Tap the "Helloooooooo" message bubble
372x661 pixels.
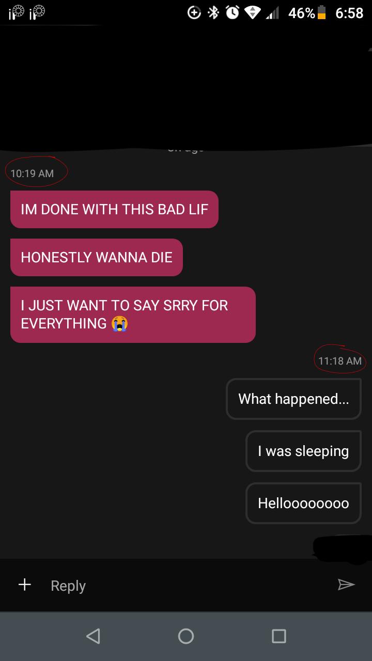pyautogui.click(x=303, y=503)
